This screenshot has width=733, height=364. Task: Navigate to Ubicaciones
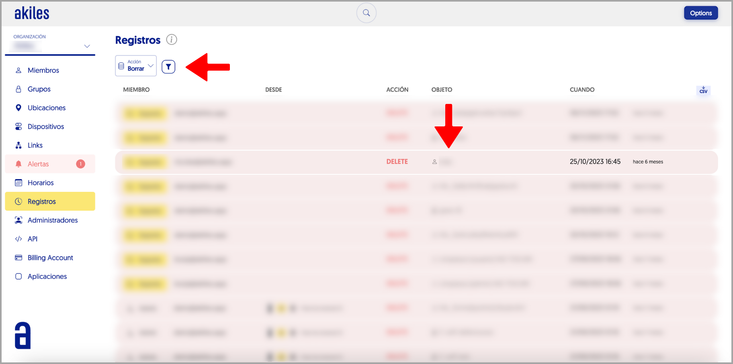tap(46, 108)
